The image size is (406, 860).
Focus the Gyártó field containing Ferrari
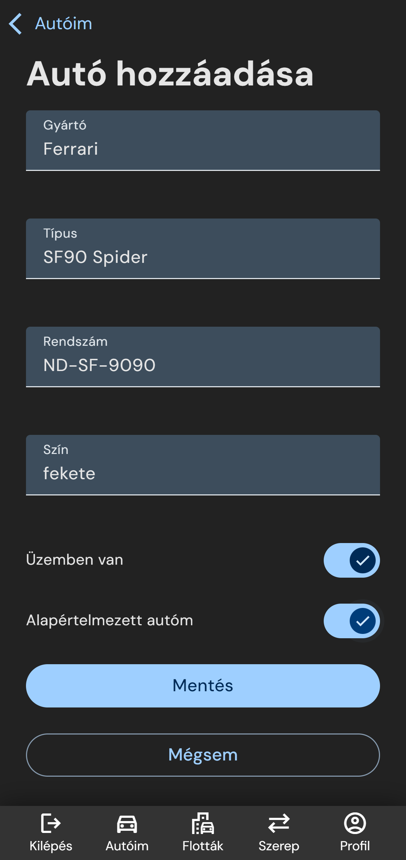point(203,141)
